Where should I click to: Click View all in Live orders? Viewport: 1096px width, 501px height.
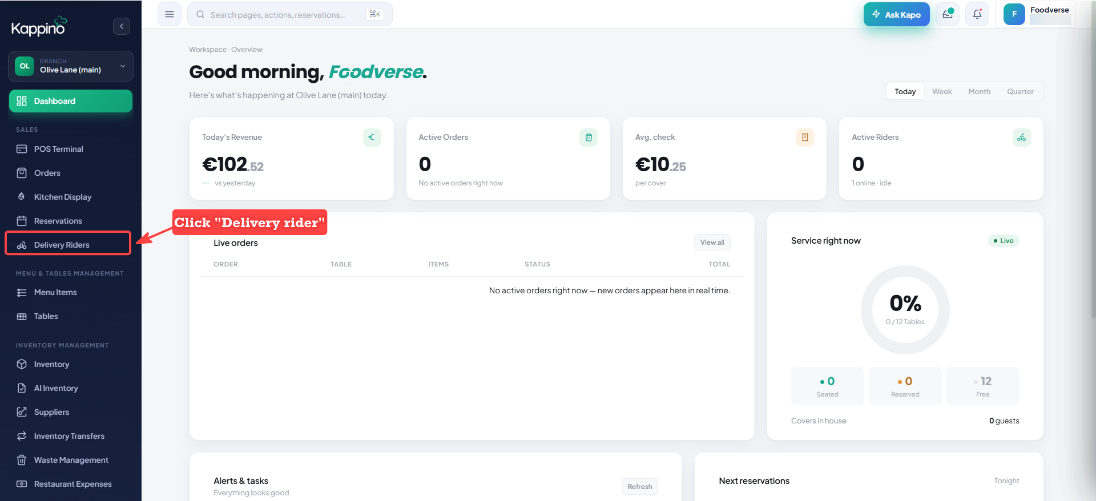(712, 243)
